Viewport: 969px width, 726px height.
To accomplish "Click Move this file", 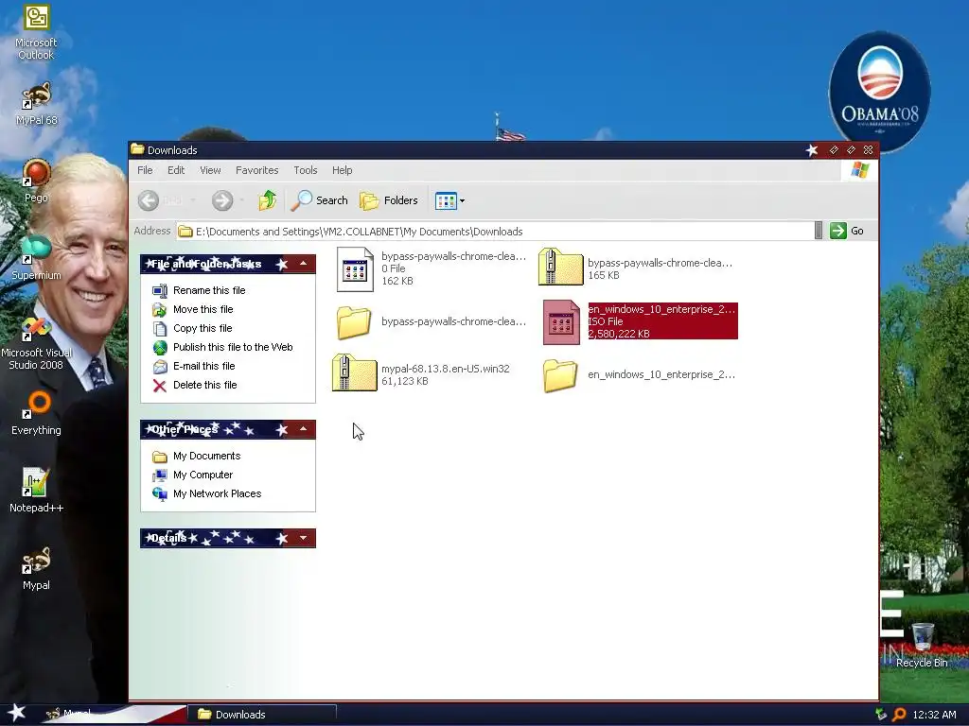I will [203, 309].
